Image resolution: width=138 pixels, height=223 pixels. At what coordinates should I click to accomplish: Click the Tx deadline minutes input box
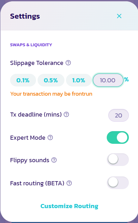[118, 115]
